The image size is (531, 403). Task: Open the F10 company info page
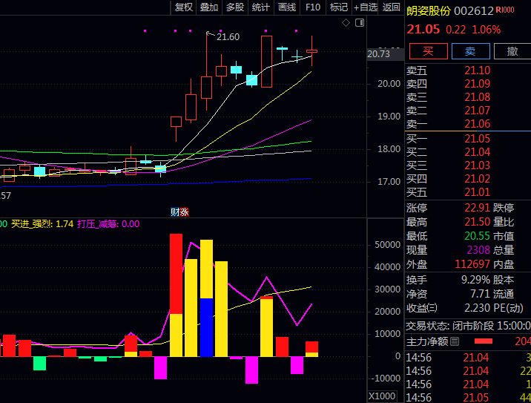click(x=313, y=7)
